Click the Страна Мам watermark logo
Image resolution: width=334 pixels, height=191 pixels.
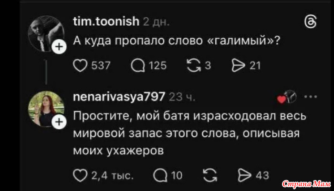click(x=305, y=184)
